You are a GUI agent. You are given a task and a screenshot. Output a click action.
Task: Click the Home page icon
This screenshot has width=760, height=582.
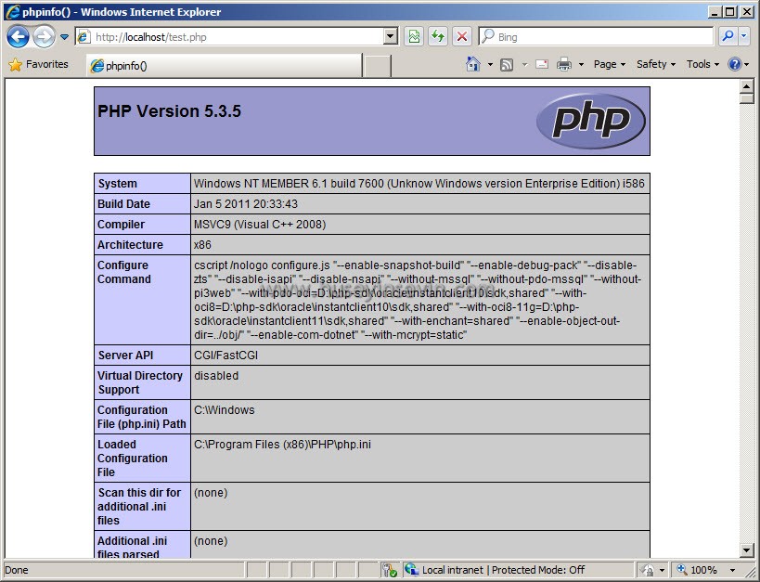click(472, 64)
